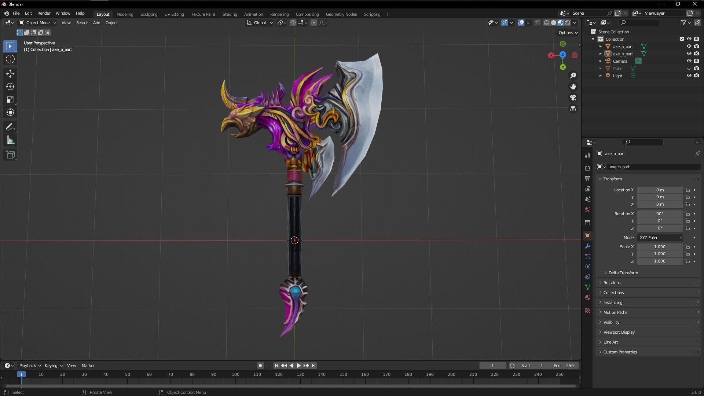Open the viewport Add menu
This screenshot has width=704, height=396.
coord(96,23)
